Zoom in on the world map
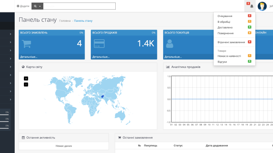The height and width of the screenshot is (153, 273). pos(26,79)
